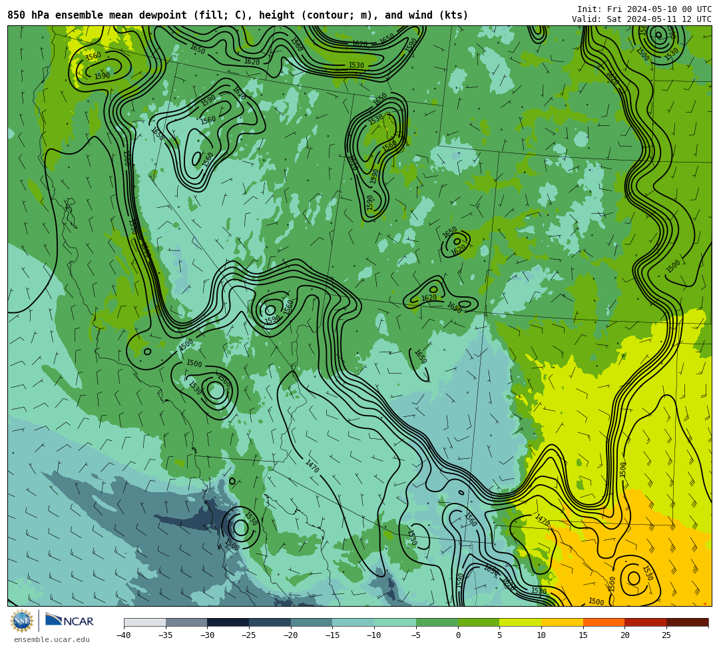The image size is (719, 648).
Task: Click the 'Valid: Sat 2024-05-11 12 UTC' label
Action: click(642, 19)
